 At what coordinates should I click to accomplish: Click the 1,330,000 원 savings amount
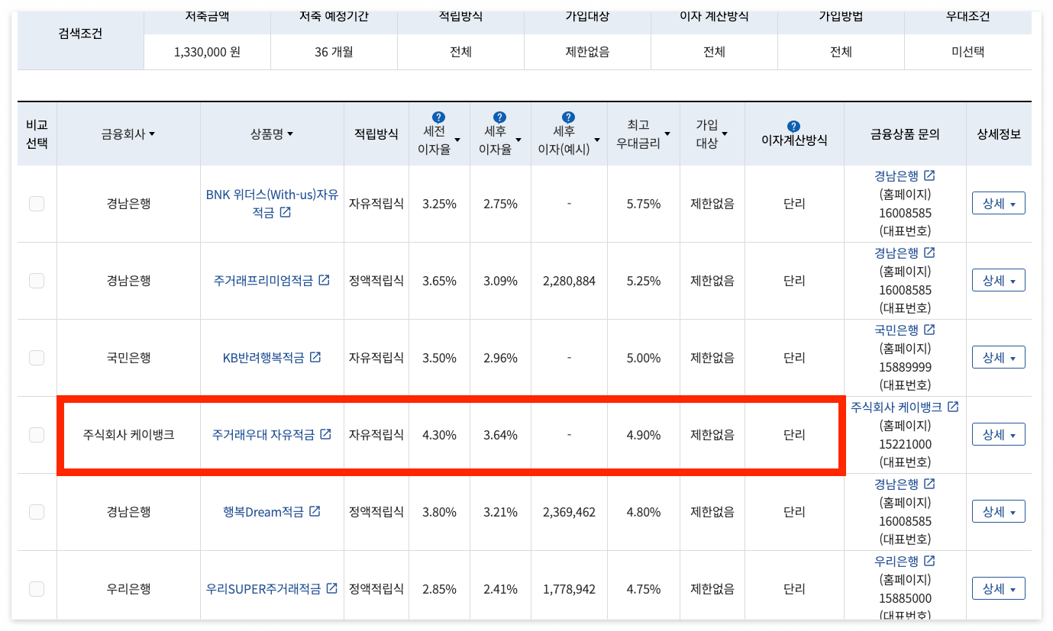[207, 53]
